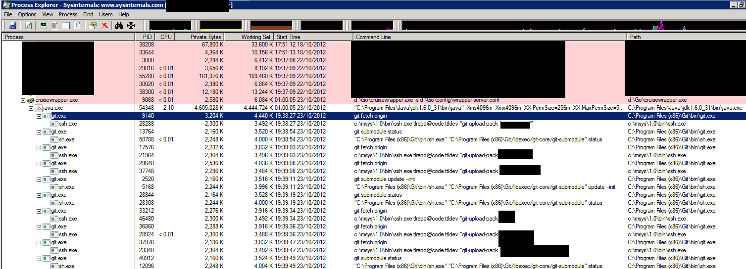Open the Process menu
Screen dimensions: 746x269
[68, 14]
